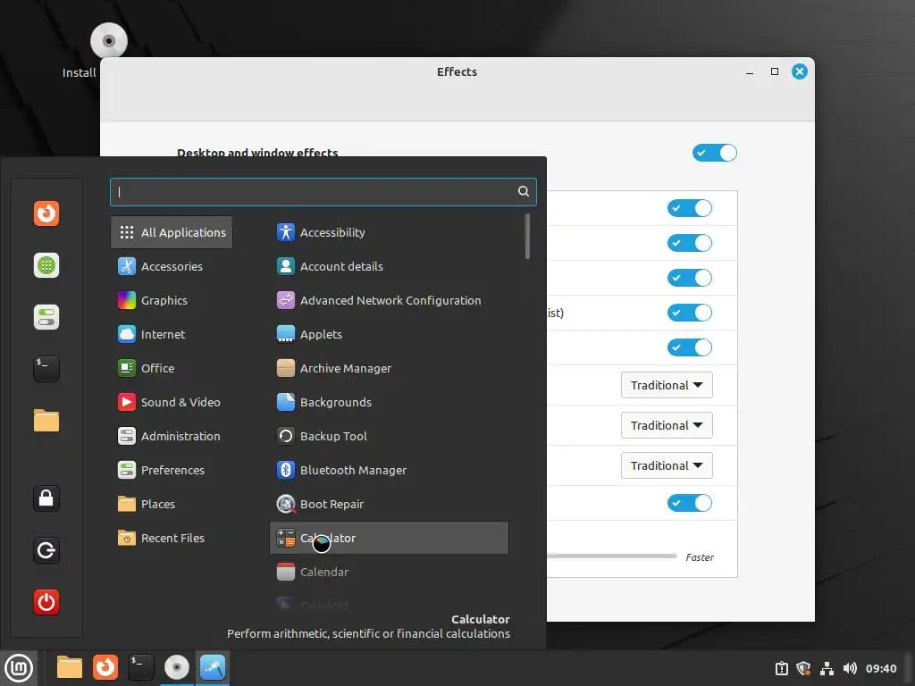915x686 pixels.
Task: Open Account details
Action: click(389, 266)
